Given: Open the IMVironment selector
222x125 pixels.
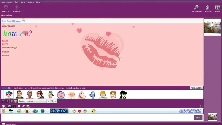Looking at the screenshot, I should 197,8.
